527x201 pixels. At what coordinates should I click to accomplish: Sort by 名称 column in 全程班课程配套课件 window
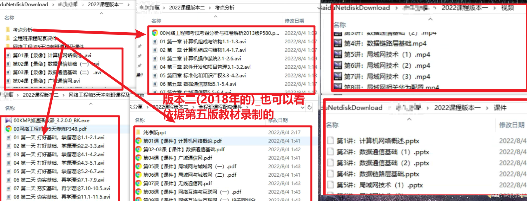(x=140, y=120)
